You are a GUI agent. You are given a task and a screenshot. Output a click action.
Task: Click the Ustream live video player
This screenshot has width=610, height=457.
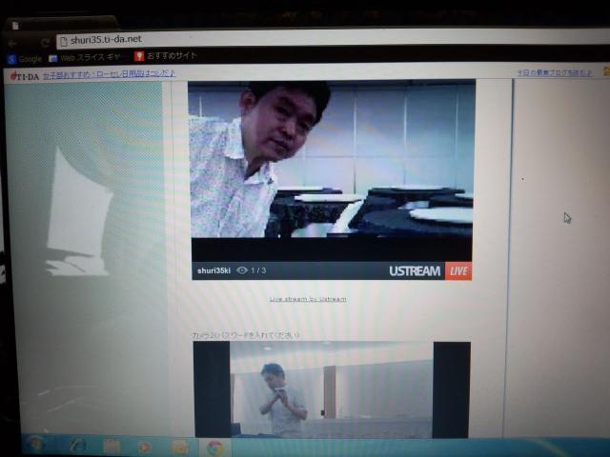[x=332, y=171]
